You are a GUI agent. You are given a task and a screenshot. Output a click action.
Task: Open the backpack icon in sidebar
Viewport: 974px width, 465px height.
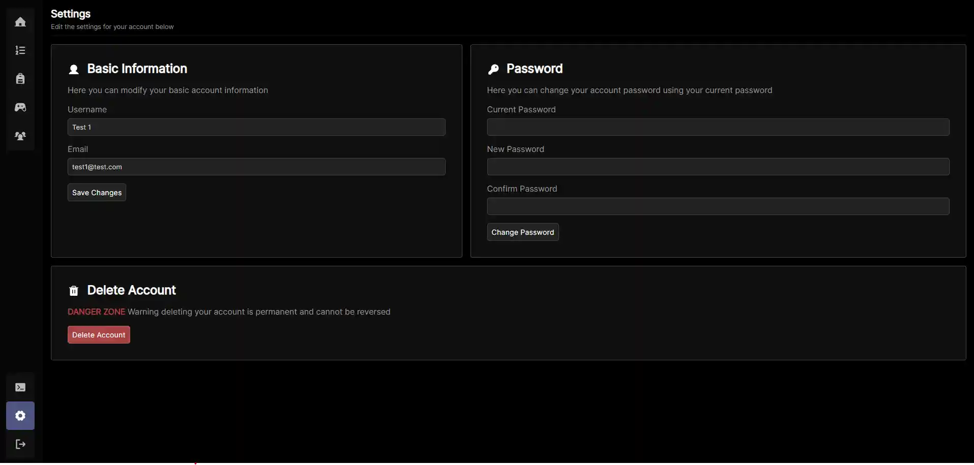20,79
